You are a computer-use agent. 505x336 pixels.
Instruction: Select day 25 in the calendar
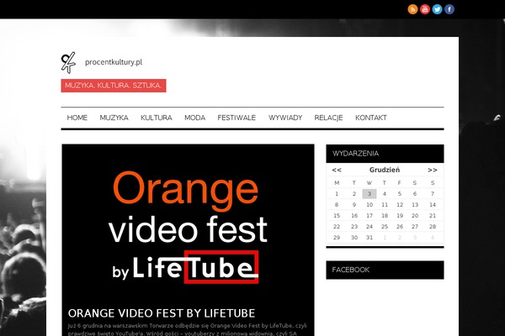tap(385, 227)
